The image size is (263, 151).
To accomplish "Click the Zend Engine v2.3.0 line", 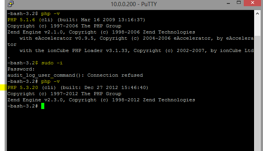I will (x=101, y=100).
